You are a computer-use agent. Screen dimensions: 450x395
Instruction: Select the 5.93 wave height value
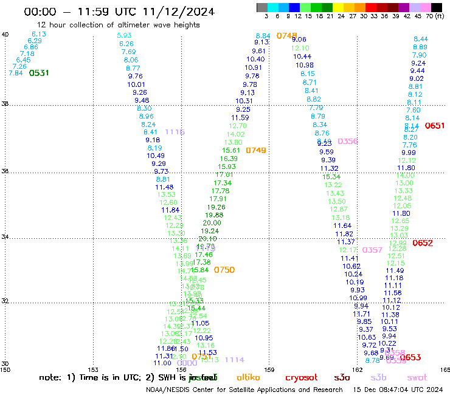[124, 36]
